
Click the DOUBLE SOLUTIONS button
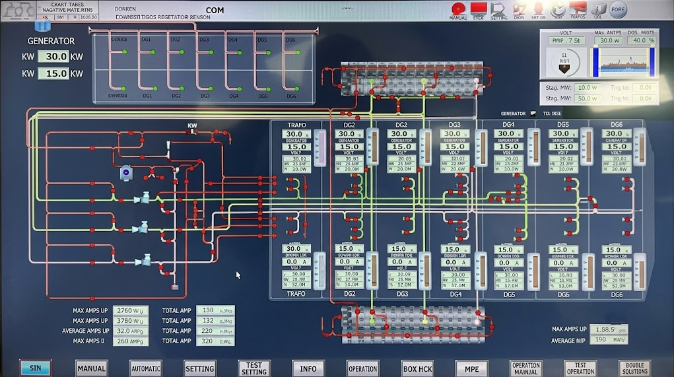[635, 368]
